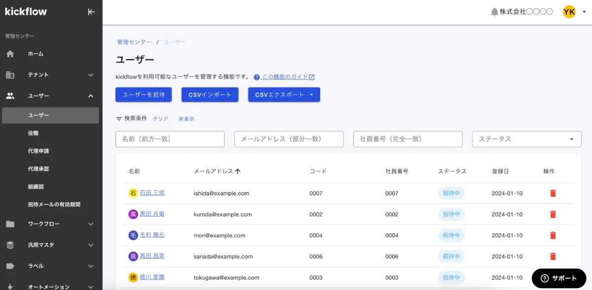Open the YK user avatar menu
The width and height of the screenshot is (592, 290).
tap(569, 12)
